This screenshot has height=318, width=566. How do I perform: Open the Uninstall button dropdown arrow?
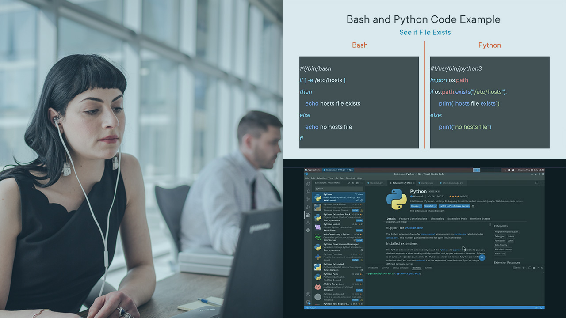coord(436,206)
